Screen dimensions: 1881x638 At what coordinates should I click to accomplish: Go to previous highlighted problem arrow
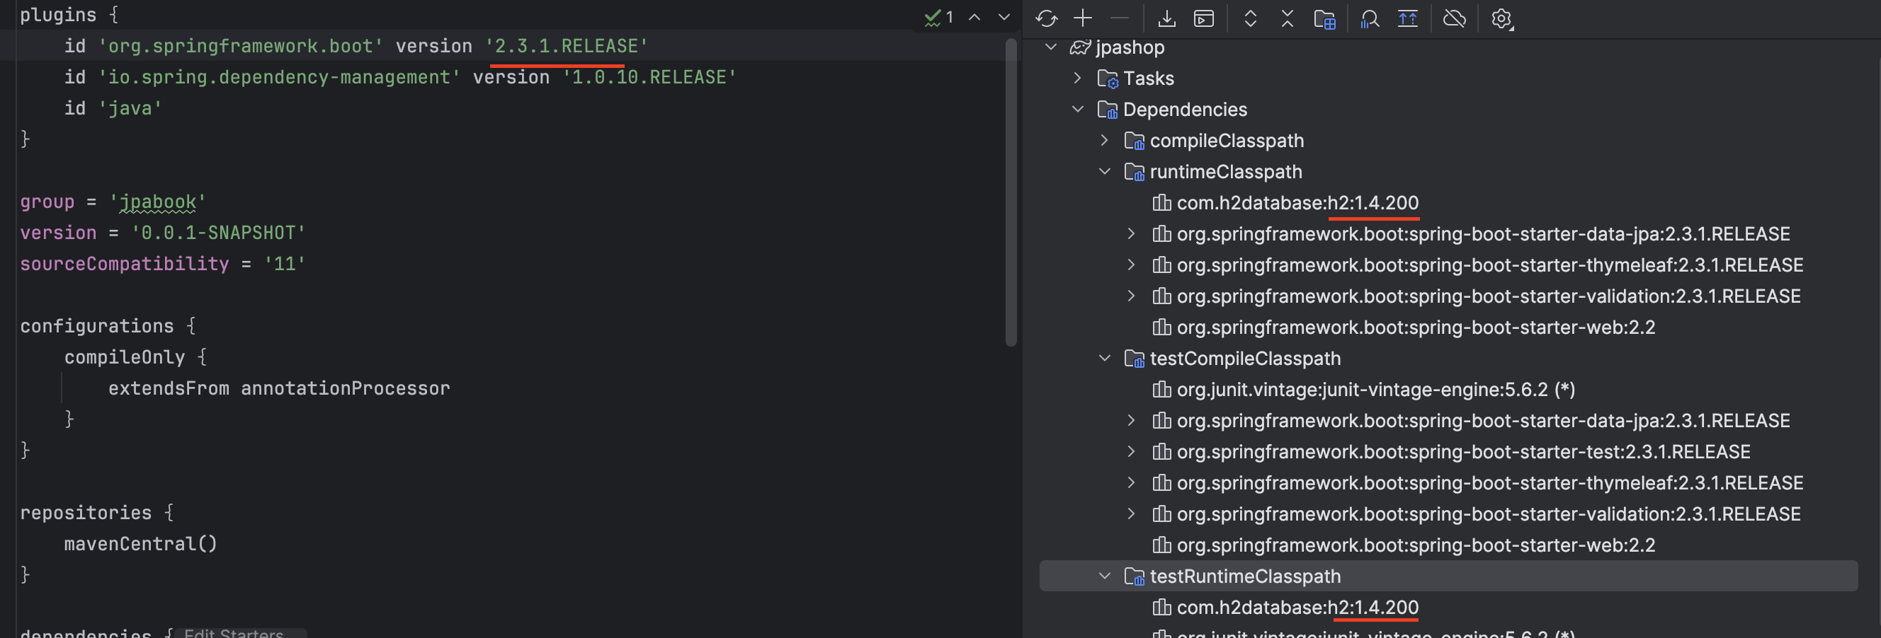974,17
